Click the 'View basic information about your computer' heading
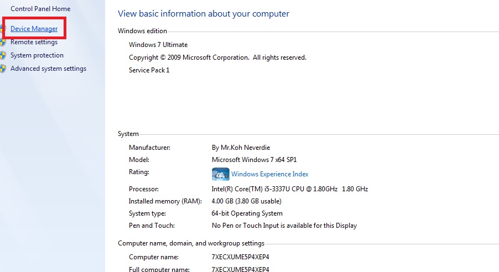The width and height of the screenshot is (499, 272). click(x=204, y=14)
